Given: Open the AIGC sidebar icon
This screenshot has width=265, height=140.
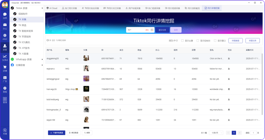Looking at the screenshot, I should (5, 37).
